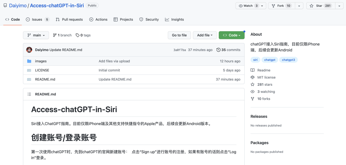Image resolution: width=346 pixels, height=165 pixels.
Task: Open the Releases section heading
Action: (259, 116)
